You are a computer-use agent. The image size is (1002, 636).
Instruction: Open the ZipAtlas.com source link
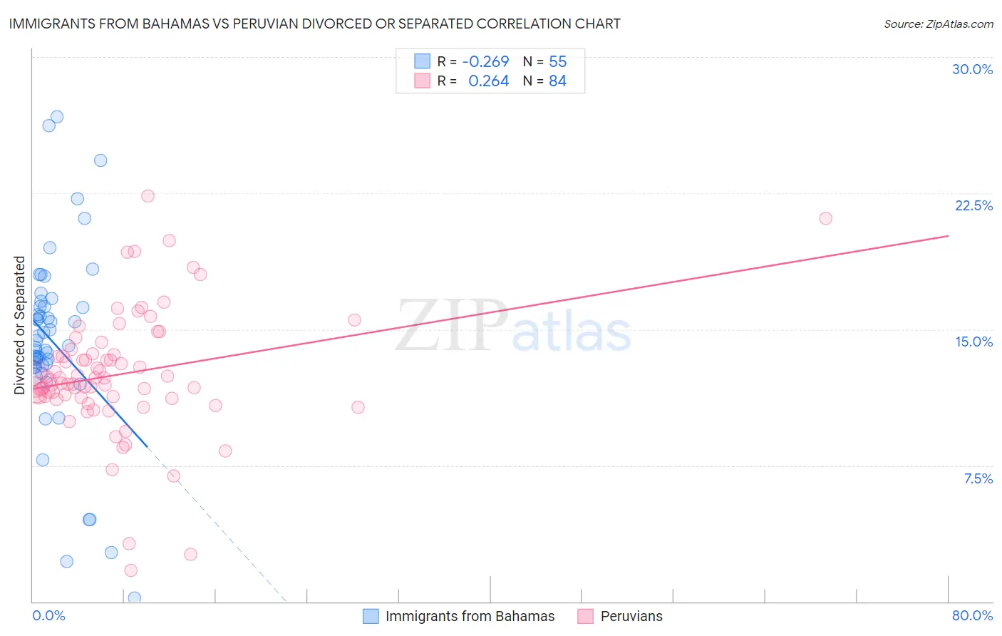(x=939, y=24)
